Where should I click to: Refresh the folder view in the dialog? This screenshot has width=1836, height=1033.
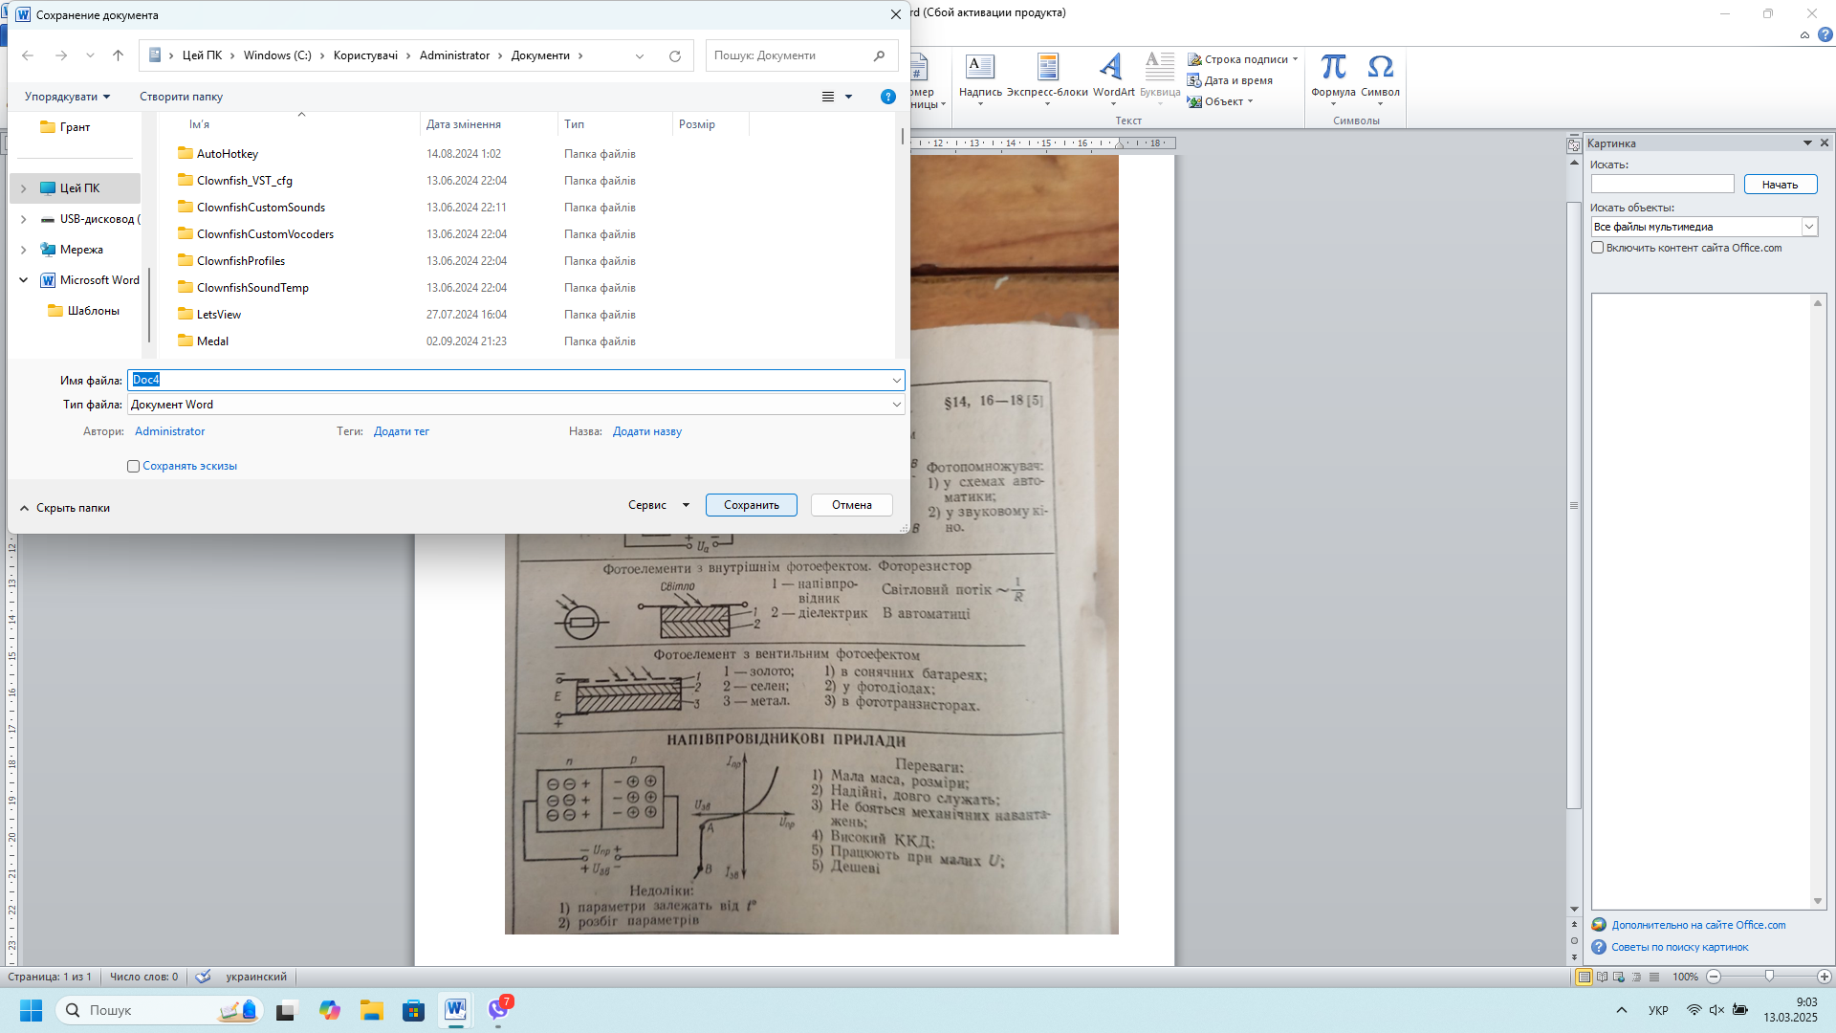pyautogui.click(x=675, y=55)
